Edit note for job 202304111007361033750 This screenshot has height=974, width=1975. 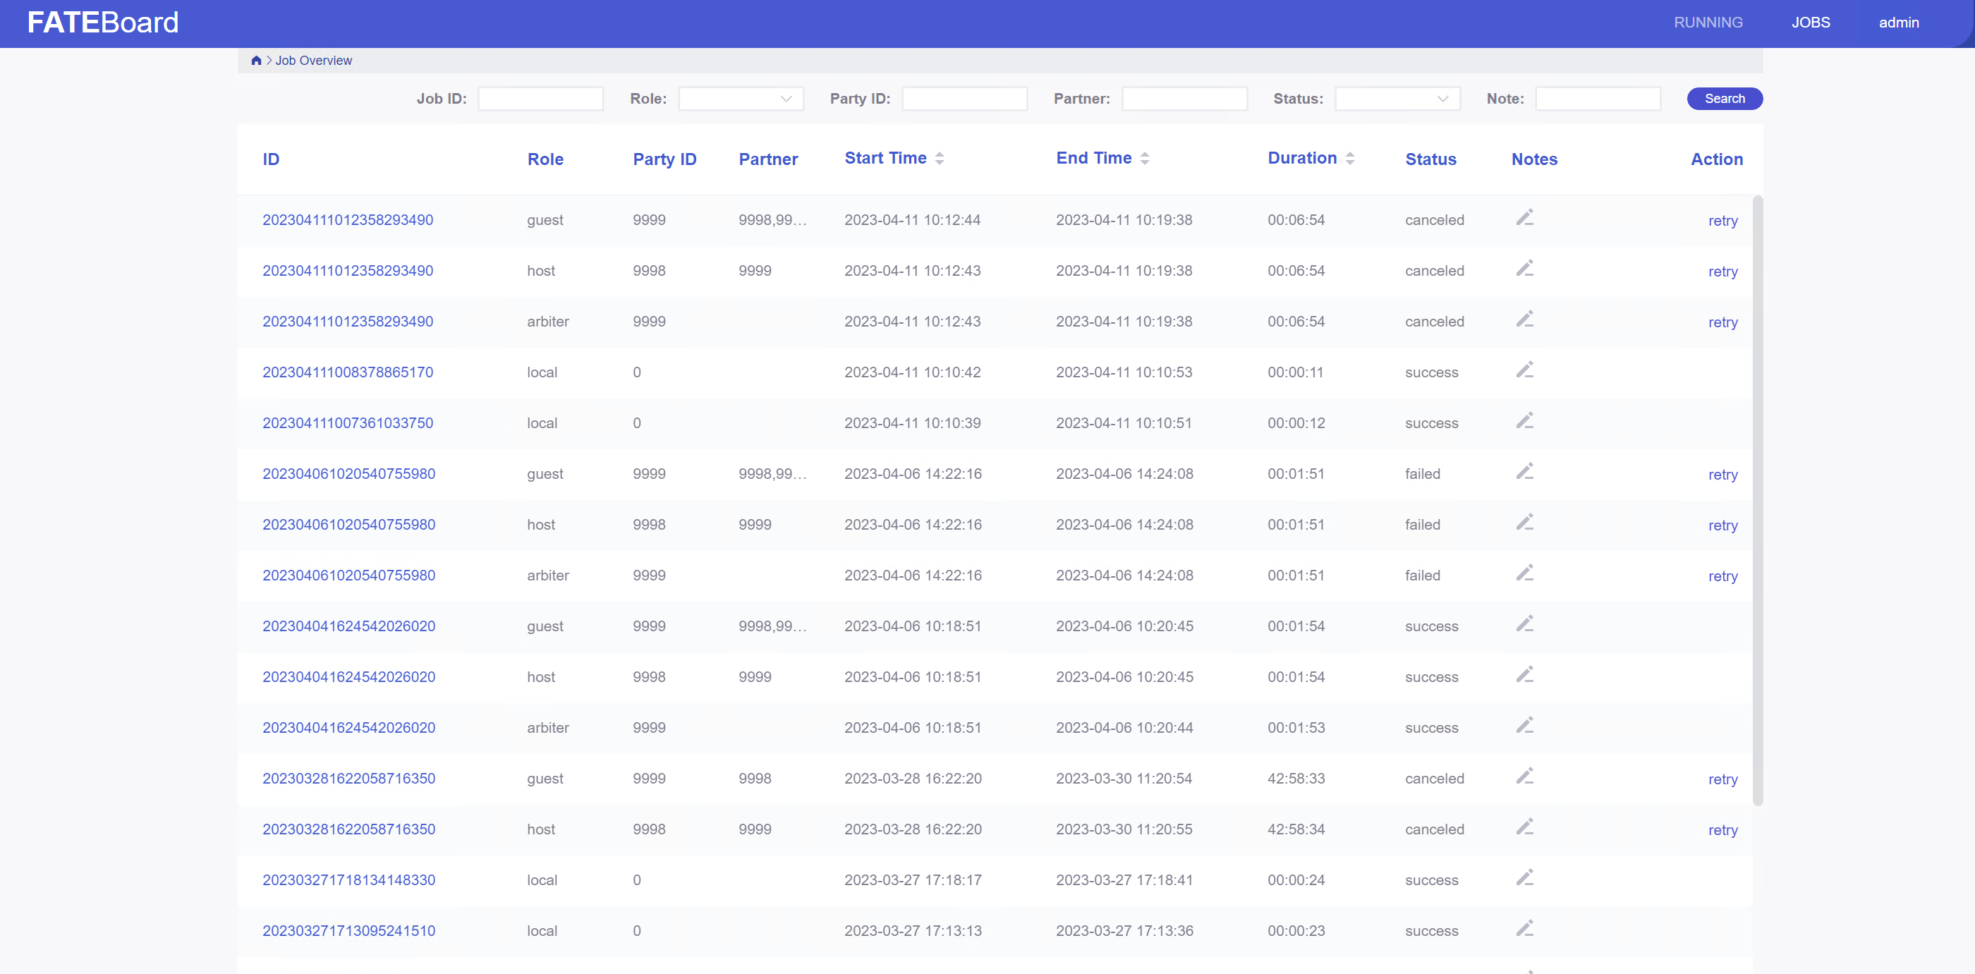1525,422
